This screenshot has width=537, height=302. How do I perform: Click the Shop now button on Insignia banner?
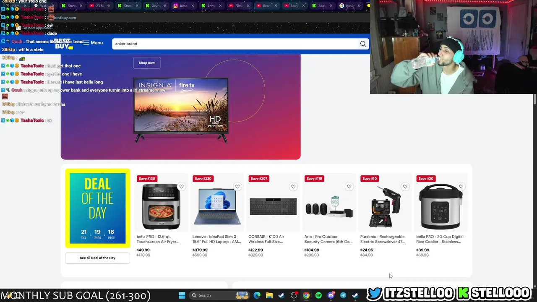point(147,63)
